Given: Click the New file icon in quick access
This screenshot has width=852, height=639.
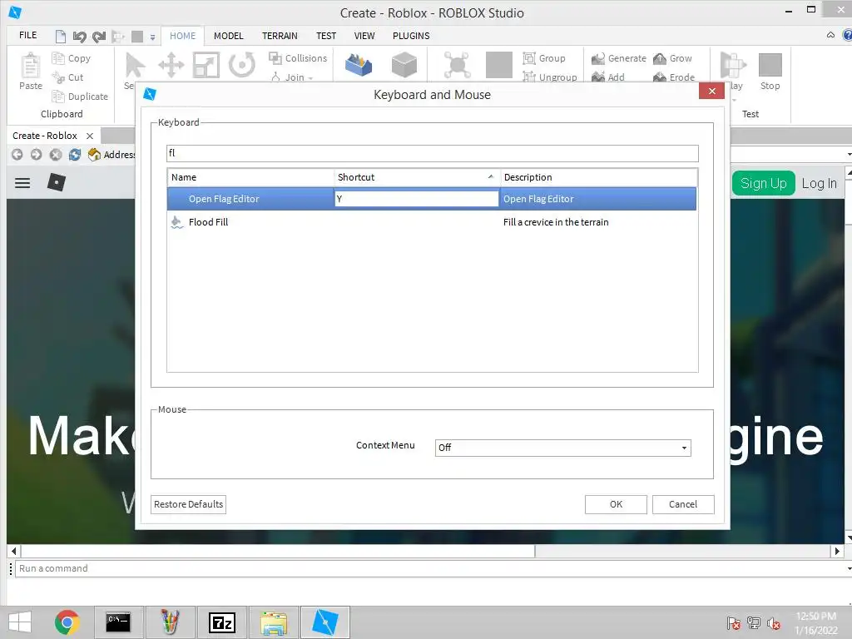Looking at the screenshot, I should point(61,37).
